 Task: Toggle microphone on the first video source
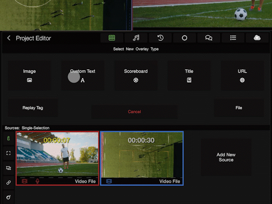pyautogui.click(x=37, y=181)
